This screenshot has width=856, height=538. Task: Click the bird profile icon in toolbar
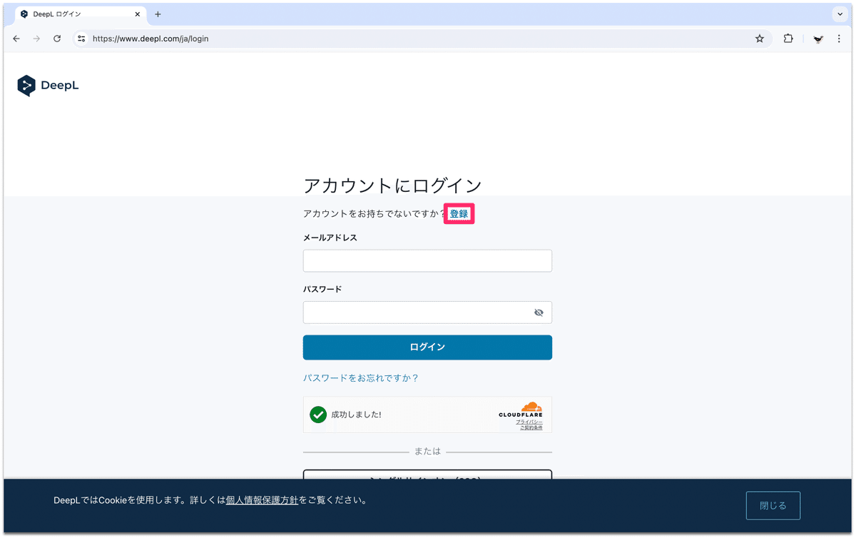[817, 39]
